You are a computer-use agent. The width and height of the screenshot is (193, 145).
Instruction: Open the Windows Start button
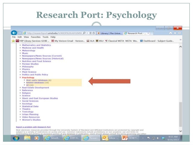tap(16, 138)
